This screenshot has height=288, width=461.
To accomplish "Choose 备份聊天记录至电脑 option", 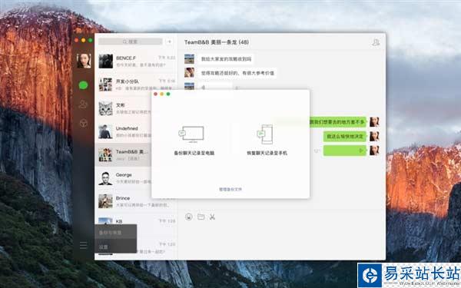I will pyautogui.click(x=194, y=153).
